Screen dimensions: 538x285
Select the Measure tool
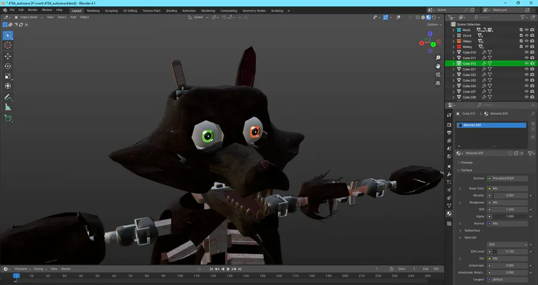click(x=8, y=108)
